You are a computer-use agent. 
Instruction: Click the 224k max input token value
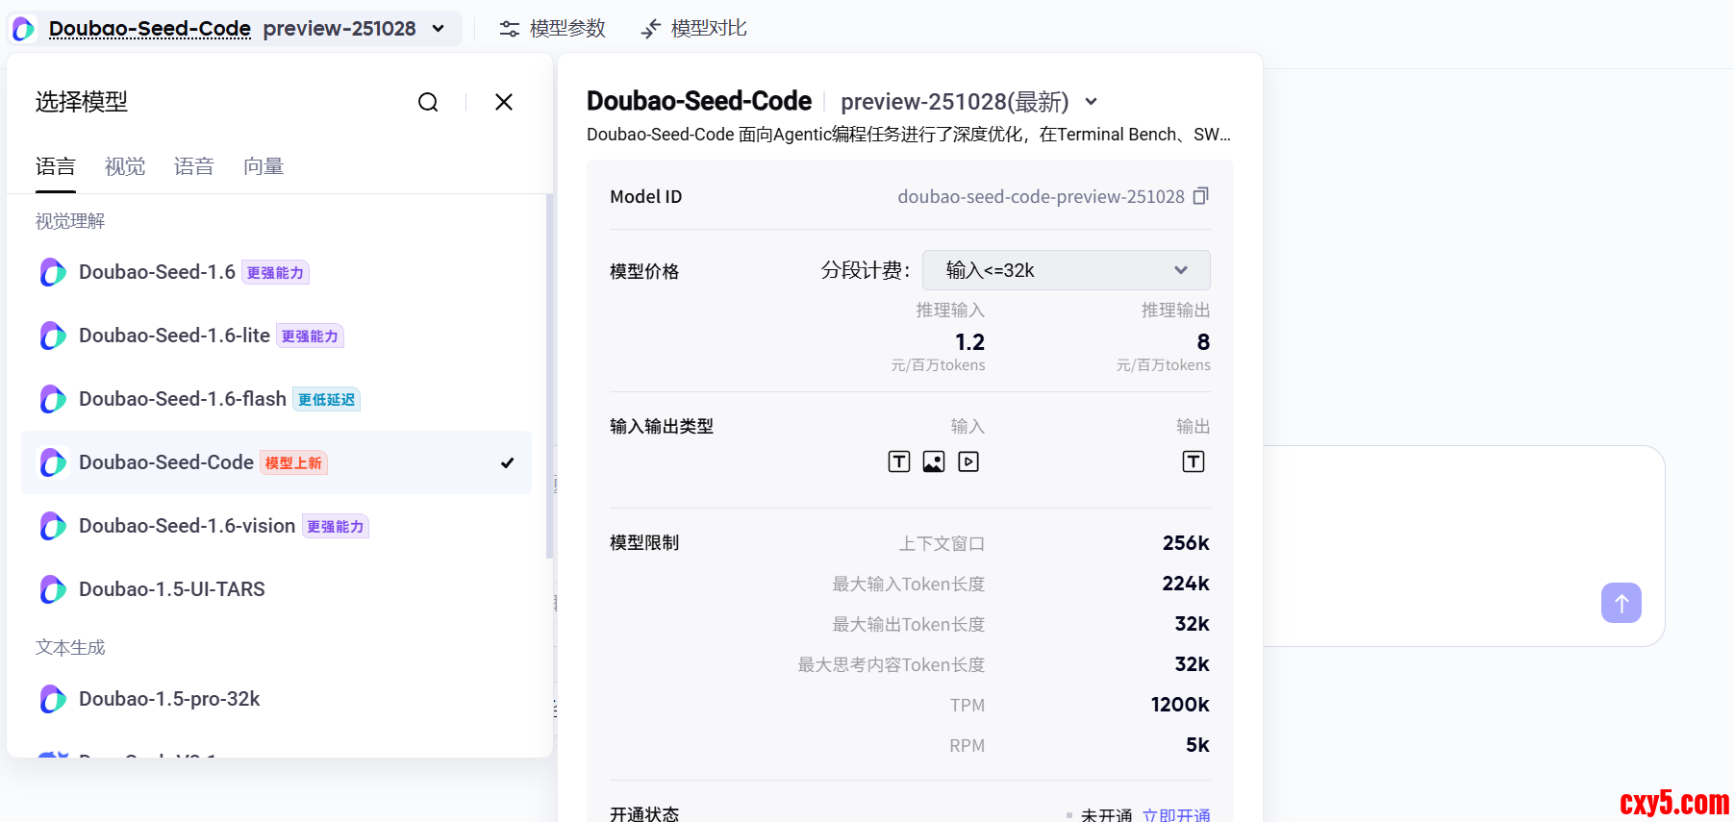click(x=1186, y=584)
